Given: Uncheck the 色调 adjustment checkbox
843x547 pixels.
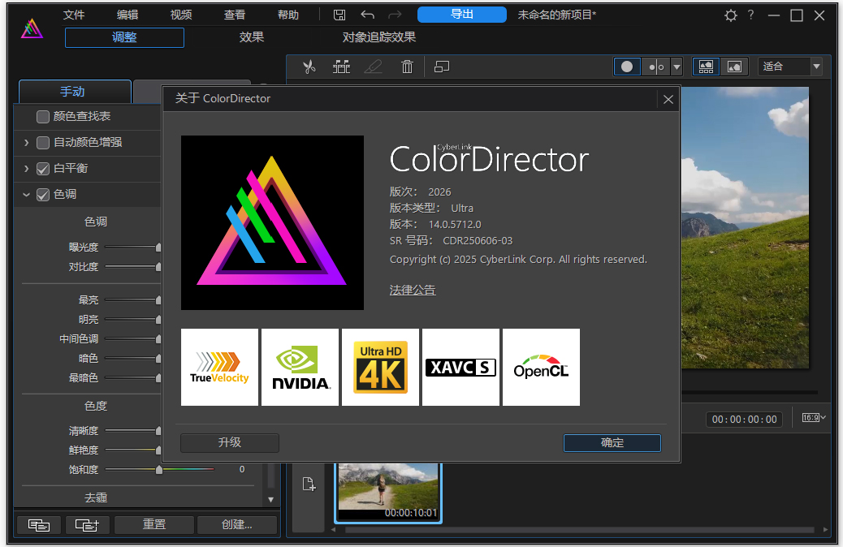Looking at the screenshot, I should click(x=42, y=194).
